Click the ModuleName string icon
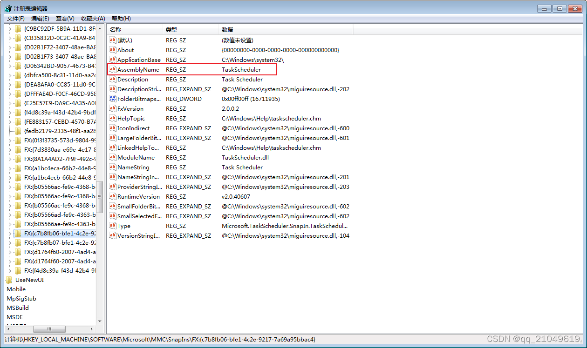587x348 pixels. click(112, 157)
